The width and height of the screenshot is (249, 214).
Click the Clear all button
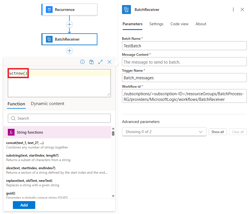238,132
